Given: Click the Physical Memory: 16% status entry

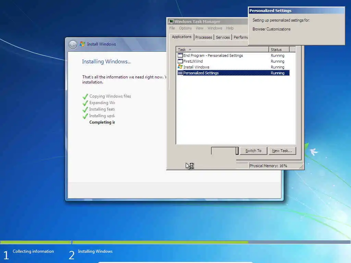Looking at the screenshot, I should 268,166.
